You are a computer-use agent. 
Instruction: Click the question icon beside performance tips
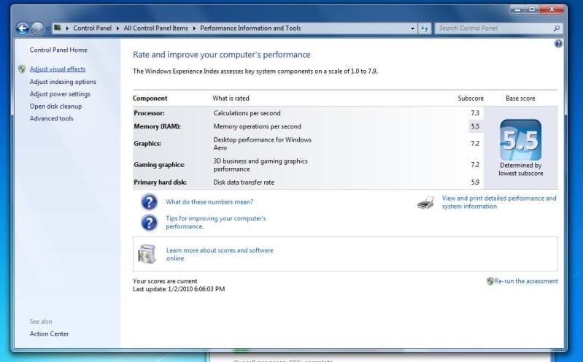(x=149, y=223)
